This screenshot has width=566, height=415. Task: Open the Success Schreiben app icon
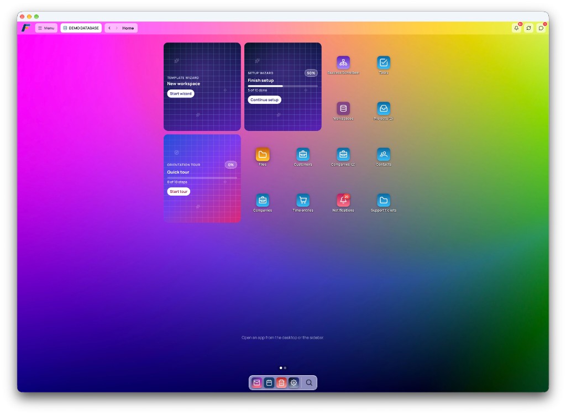click(x=343, y=63)
